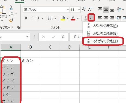Open the Name Box dropdown arrow
The image size is (126, 103).
tap(27, 37)
